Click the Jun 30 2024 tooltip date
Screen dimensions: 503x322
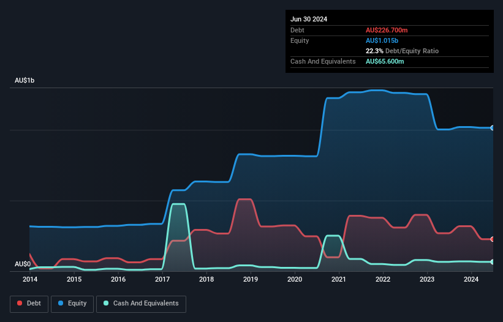pos(309,19)
